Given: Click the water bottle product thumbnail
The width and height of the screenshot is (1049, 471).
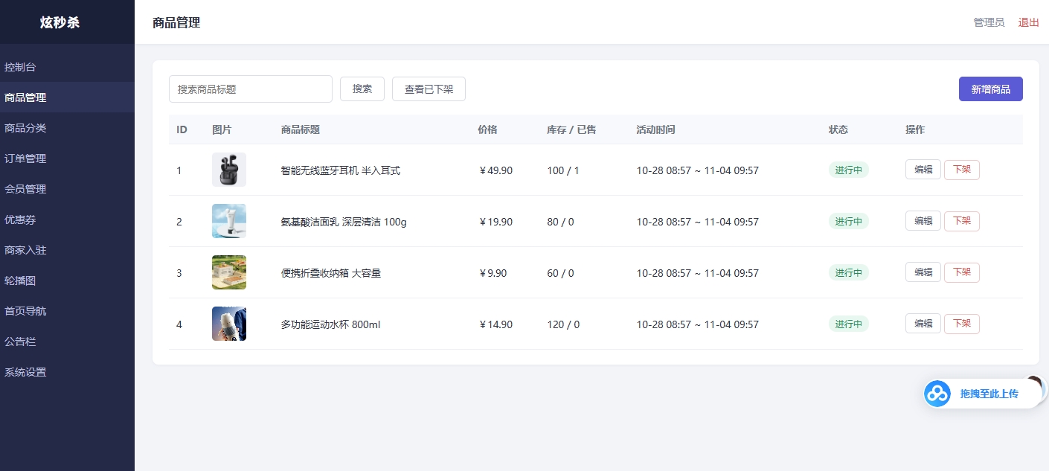Looking at the screenshot, I should tap(229, 324).
